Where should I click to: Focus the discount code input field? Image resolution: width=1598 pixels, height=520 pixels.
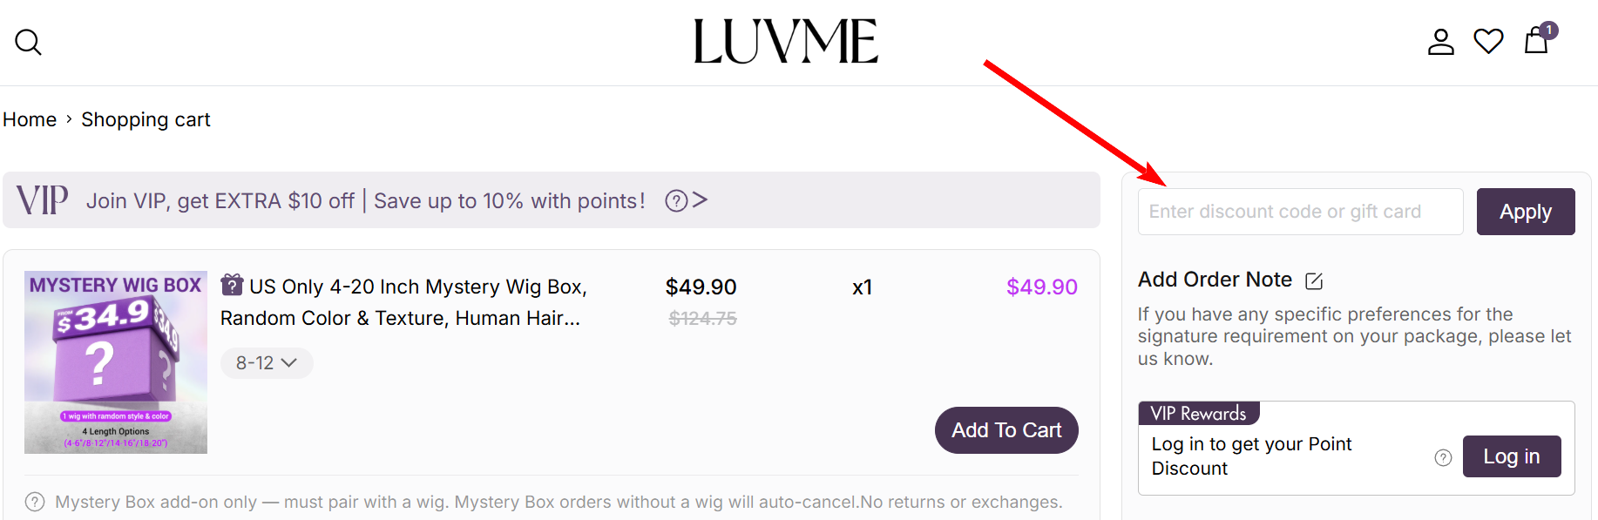(x=1300, y=212)
